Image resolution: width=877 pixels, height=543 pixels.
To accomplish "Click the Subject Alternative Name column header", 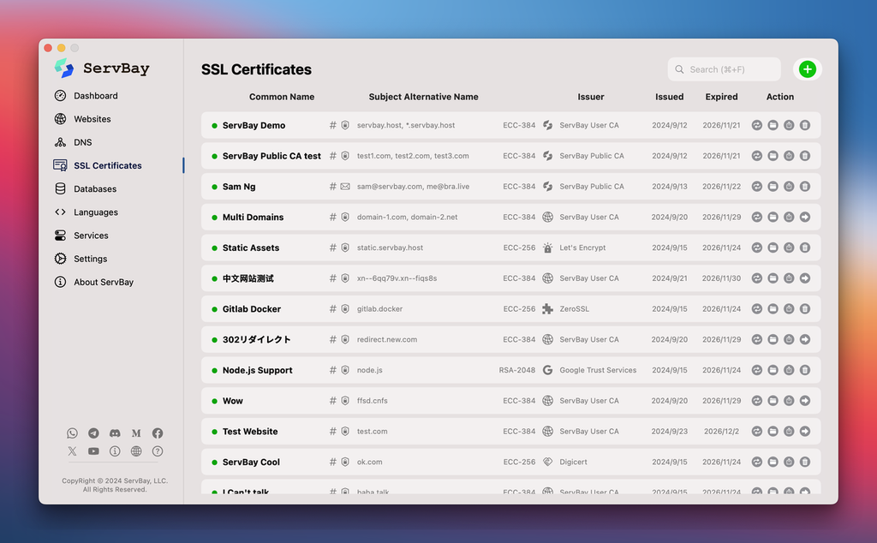I will pos(423,97).
